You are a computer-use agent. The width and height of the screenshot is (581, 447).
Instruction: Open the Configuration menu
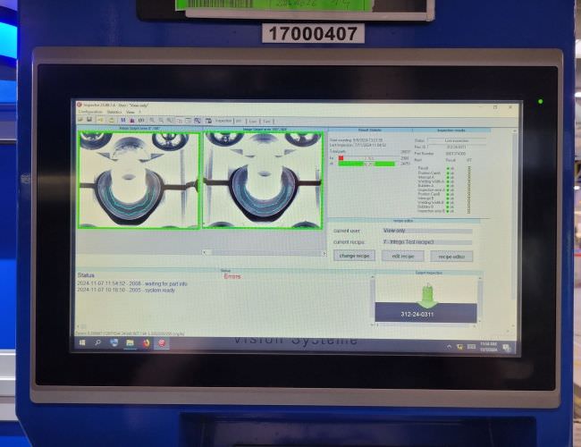click(x=90, y=112)
